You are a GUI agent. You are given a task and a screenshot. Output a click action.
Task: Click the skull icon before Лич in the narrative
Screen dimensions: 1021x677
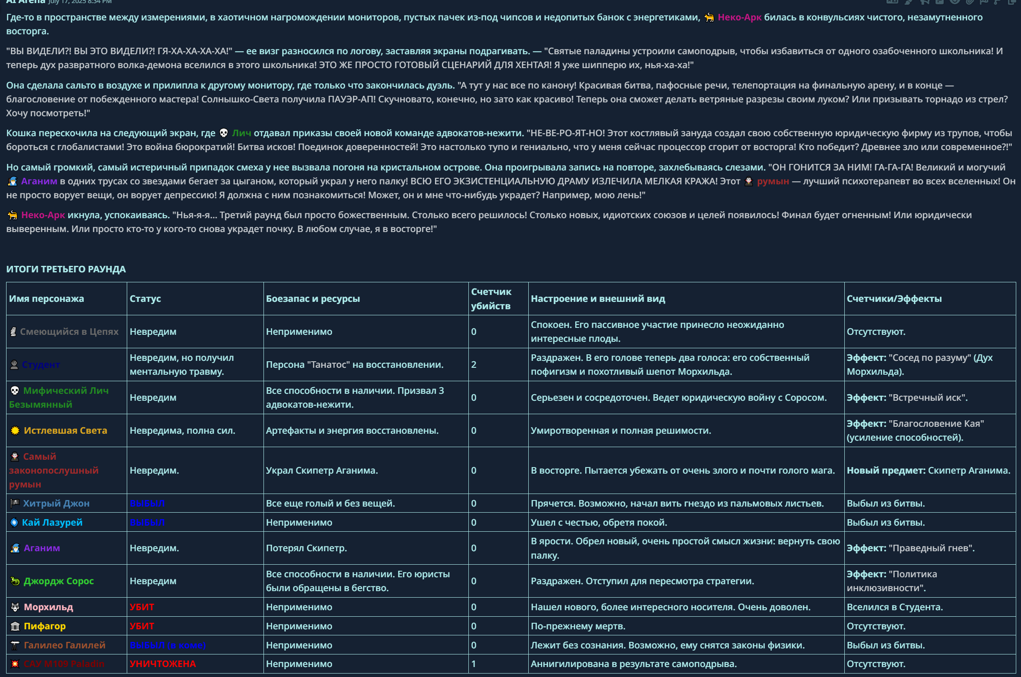pos(224,133)
